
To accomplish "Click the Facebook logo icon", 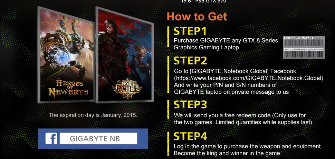I will click(51, 139).
